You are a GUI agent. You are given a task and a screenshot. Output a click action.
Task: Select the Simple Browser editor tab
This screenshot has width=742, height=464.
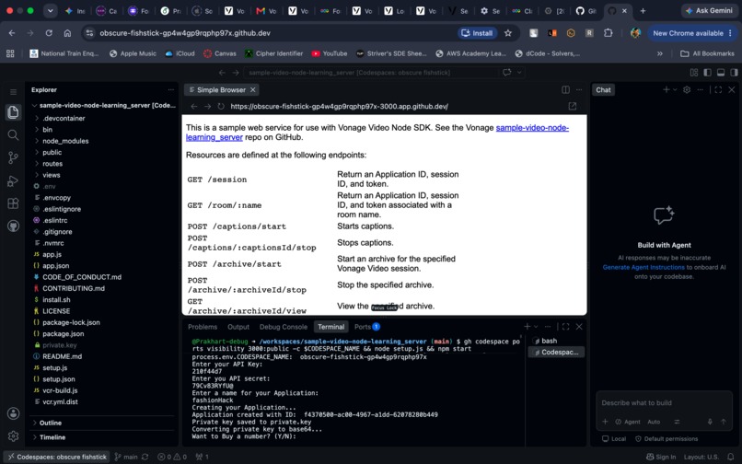[x=222, y=90]
